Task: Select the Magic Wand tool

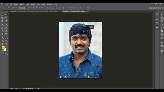Action: click(6, 18)
